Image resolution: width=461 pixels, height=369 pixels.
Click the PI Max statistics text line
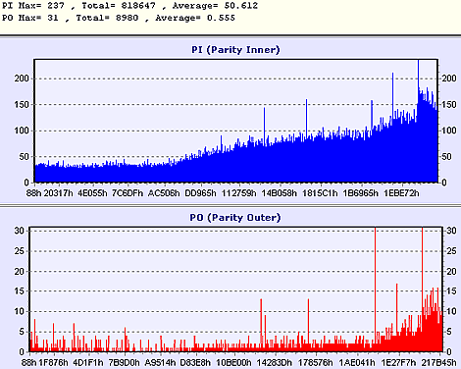[129, 6]
